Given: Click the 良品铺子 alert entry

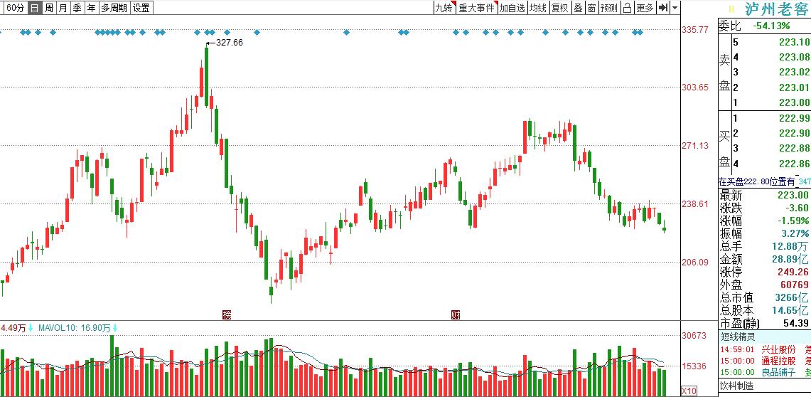Looking at the screenshot, I should pos(778,372).
